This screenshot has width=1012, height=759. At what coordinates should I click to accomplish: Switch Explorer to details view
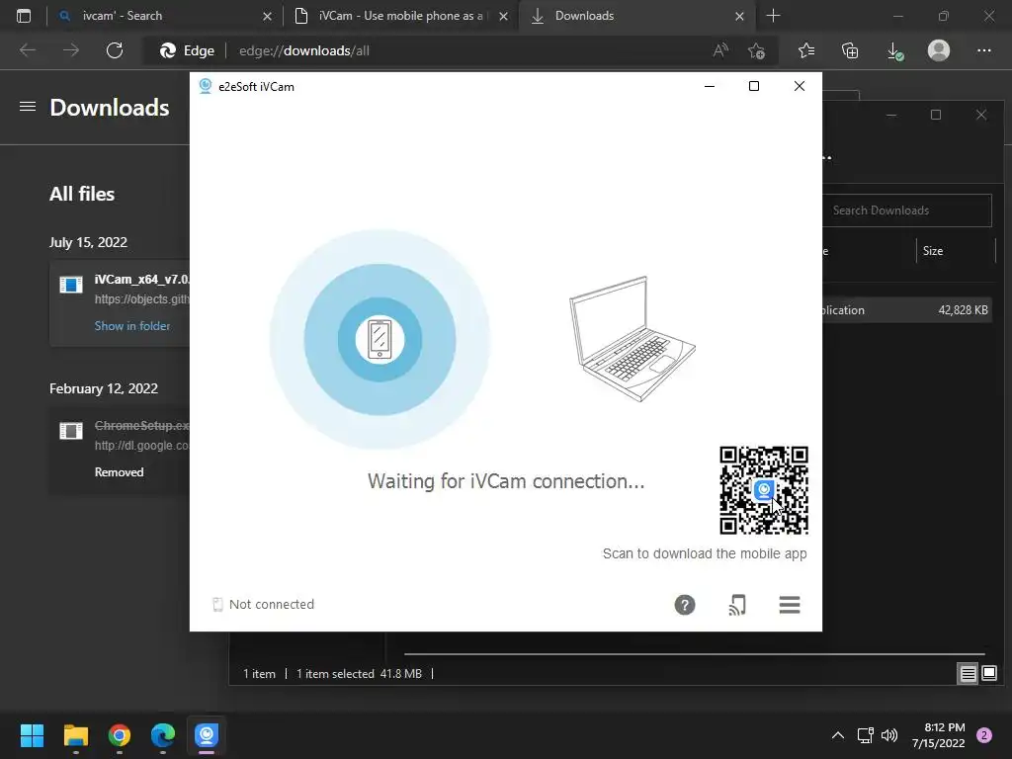(969, 674)
